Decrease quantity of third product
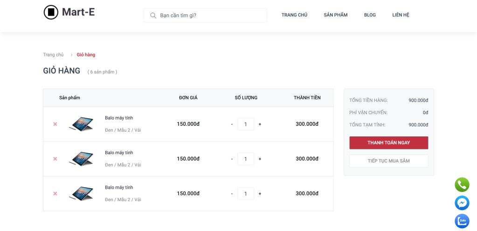The width and height of the screenshot is (477, 231). point(232,194)
